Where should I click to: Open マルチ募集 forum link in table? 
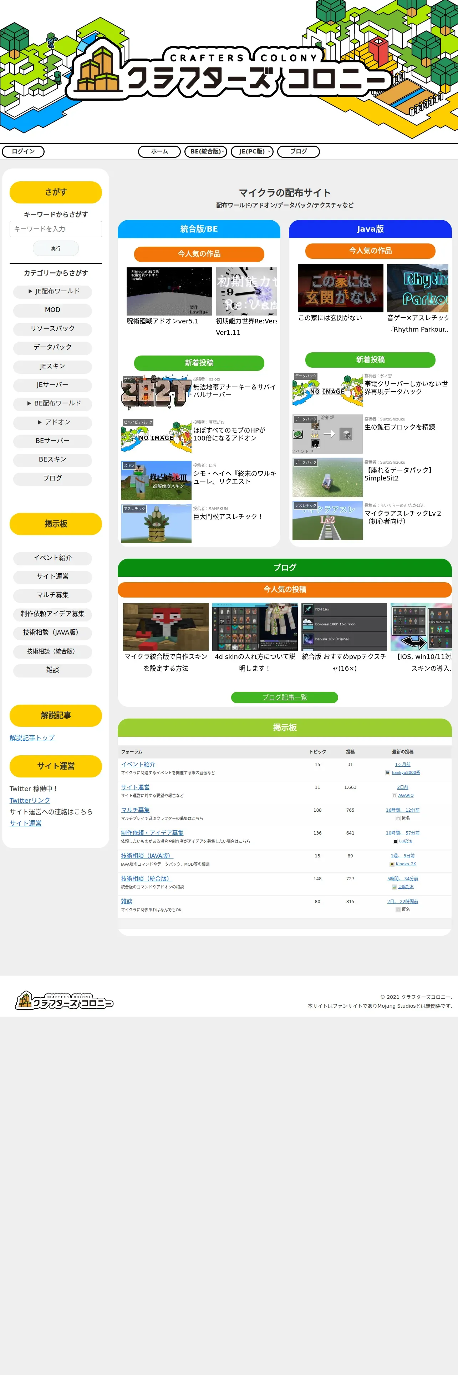pyautogui.click(x=136, y=810)
